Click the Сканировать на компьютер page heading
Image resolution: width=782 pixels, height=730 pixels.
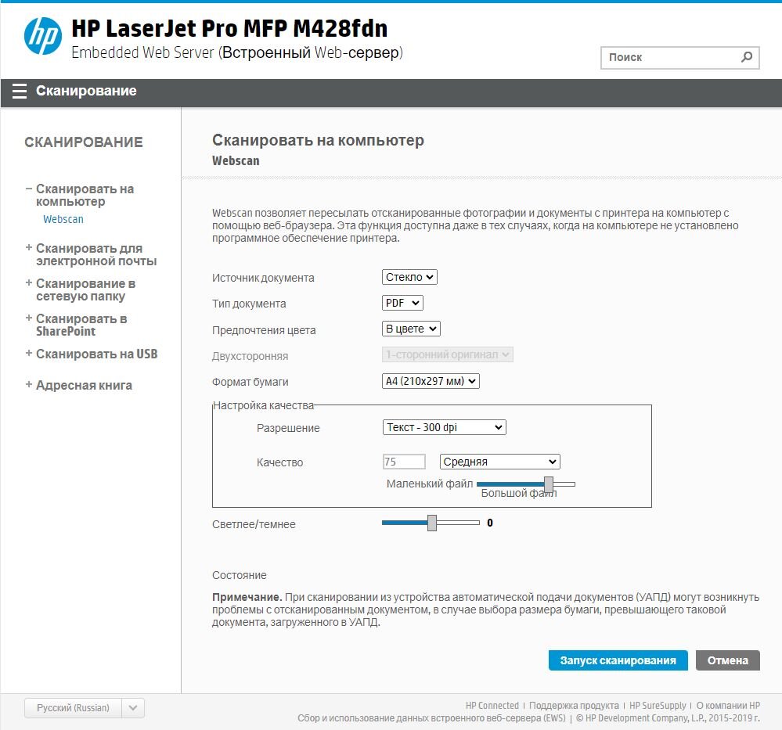pos(318,141)
